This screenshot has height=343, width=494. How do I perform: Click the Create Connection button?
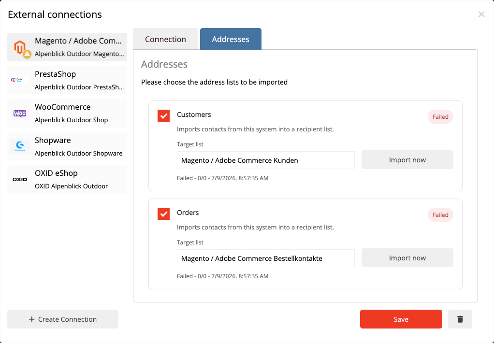pos(63,319)
